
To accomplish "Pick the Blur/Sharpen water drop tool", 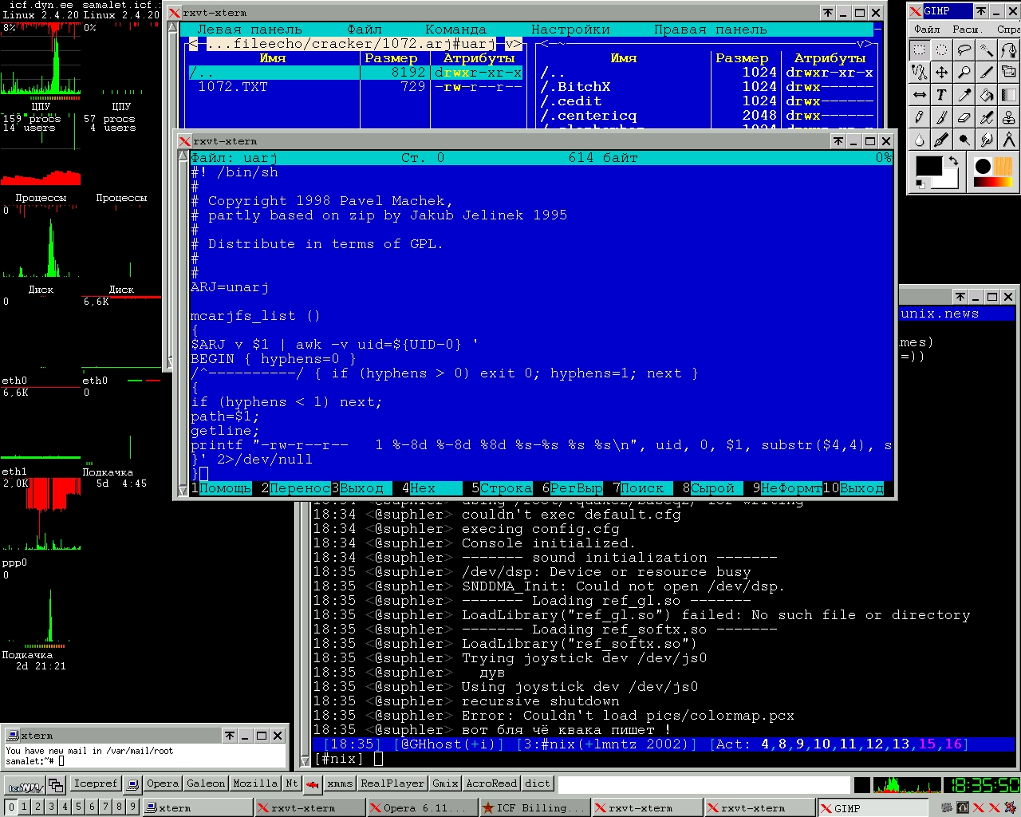I will 920,139.
